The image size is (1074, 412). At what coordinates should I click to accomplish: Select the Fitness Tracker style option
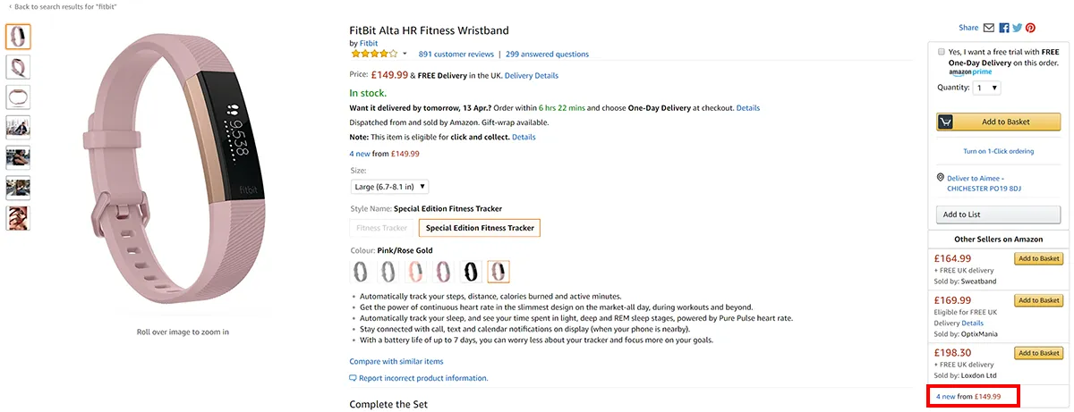click(x=382, y=228)
